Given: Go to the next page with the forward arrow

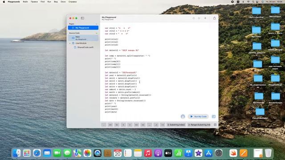Looking at the screenshot, I should coord(199,18).
